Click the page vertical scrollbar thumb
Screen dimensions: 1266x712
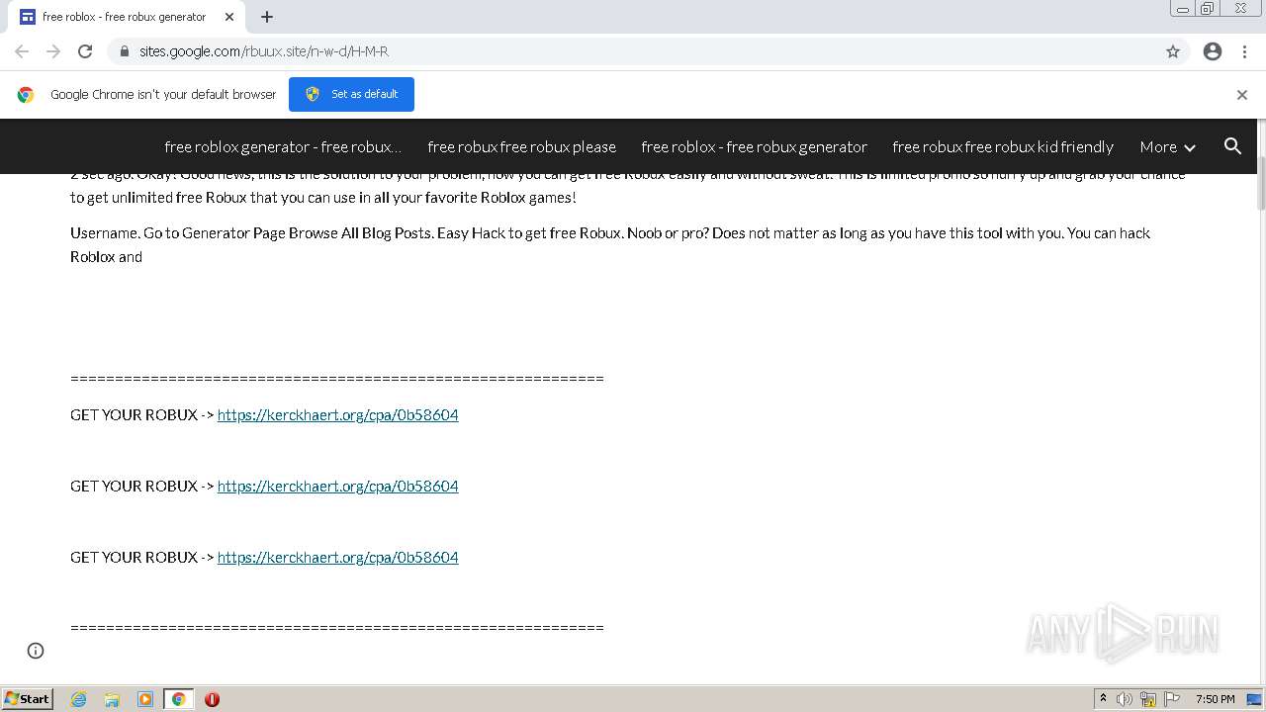[1261, 184]
